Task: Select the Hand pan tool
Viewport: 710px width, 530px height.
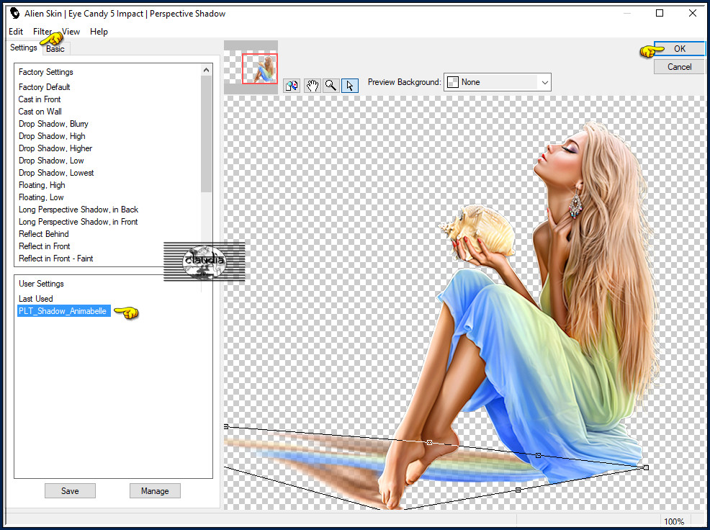Action: click(x=312, y=85)
